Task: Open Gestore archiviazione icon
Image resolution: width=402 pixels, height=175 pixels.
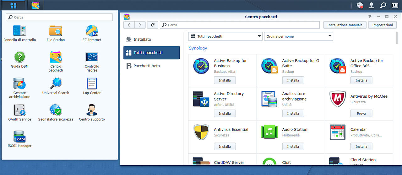Action: pyautogui.click(x=19, y=84)
